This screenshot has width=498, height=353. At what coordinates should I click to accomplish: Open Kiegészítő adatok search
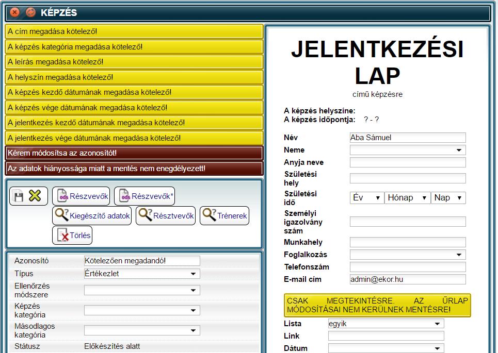92,216
